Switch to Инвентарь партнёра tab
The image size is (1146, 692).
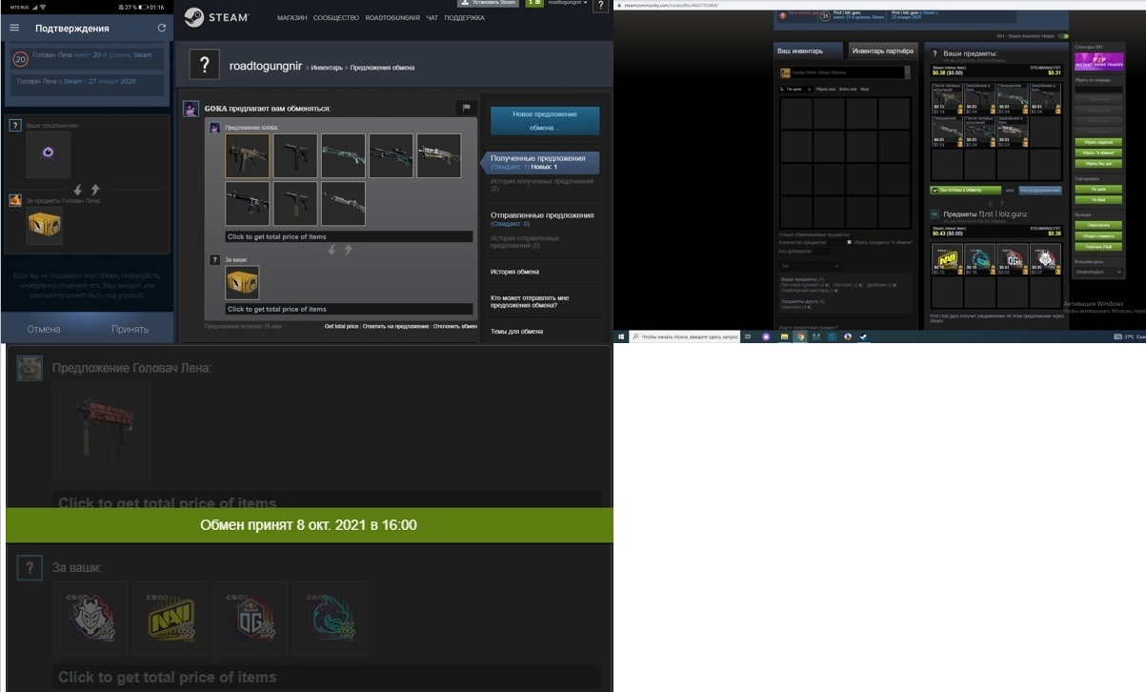point(882,51)
